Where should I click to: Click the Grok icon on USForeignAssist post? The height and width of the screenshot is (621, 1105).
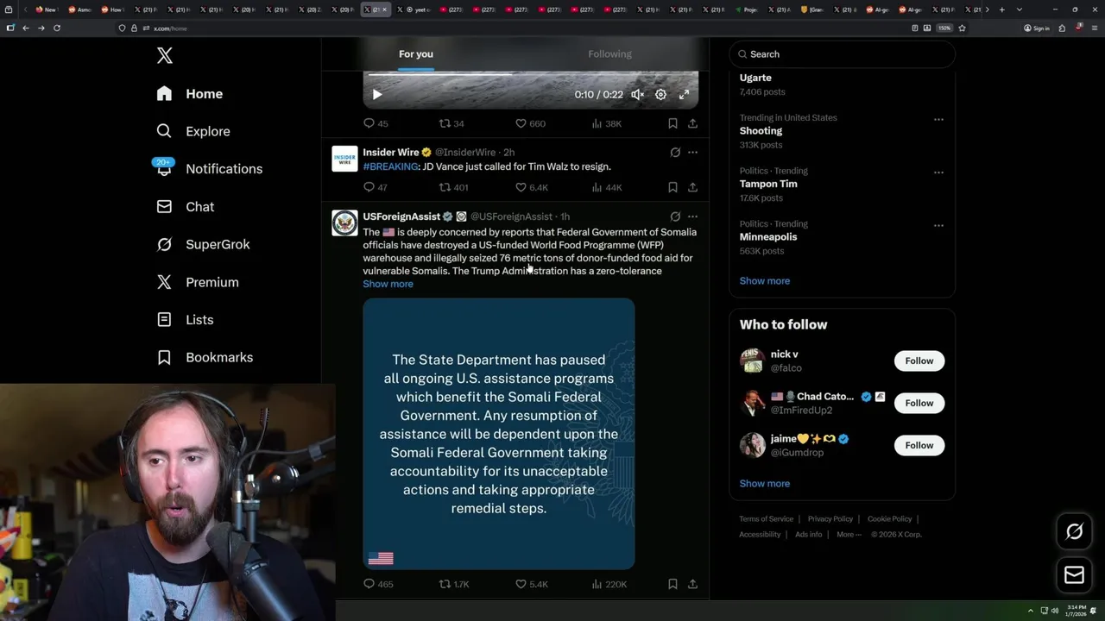(675, 216)
